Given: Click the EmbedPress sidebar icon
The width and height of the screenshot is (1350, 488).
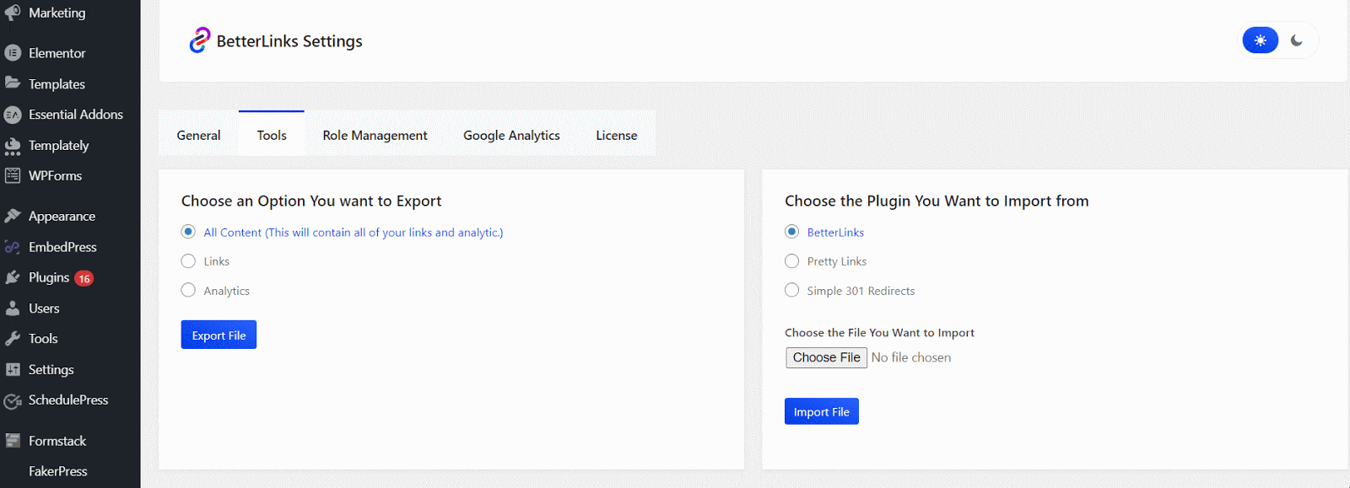Looking at the screenshot, I should point(13,247).
